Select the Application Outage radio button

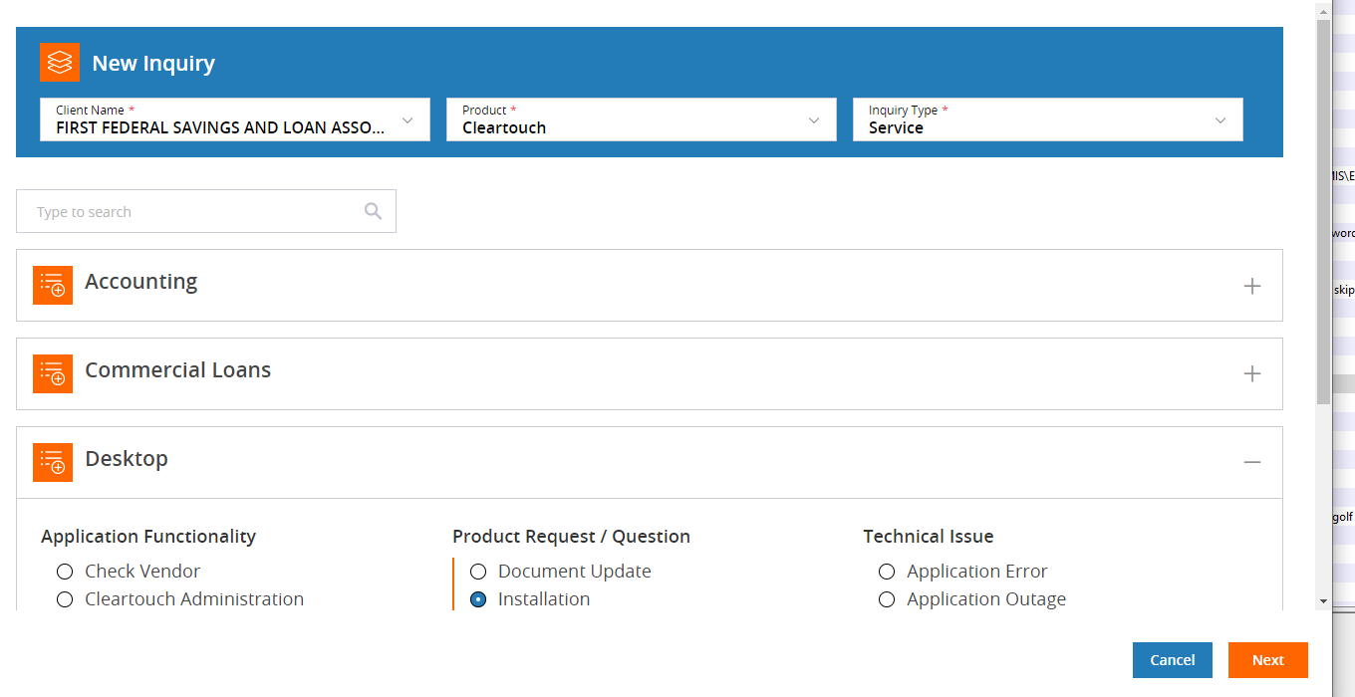(887, 599)
